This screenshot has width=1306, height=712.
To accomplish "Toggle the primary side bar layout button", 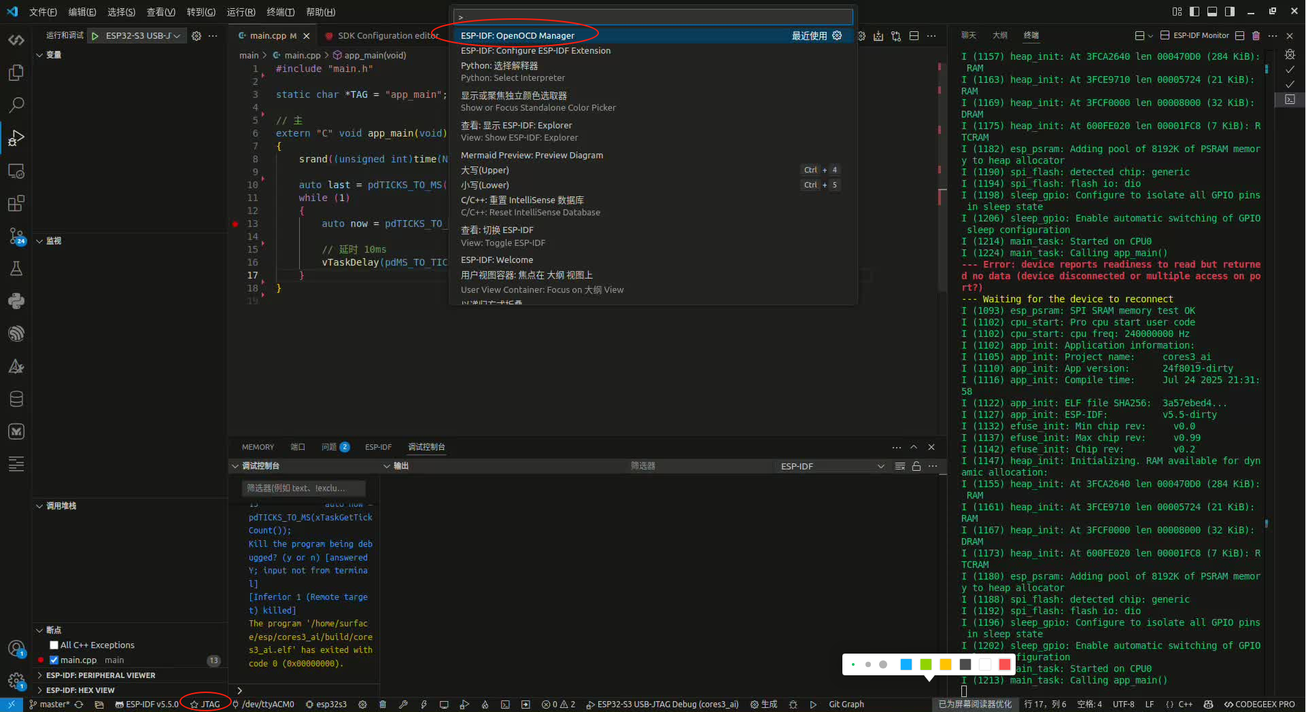I will click(1195, 12).
